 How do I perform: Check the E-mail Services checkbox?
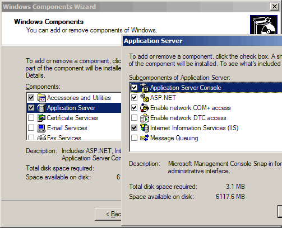pos(31,127)
